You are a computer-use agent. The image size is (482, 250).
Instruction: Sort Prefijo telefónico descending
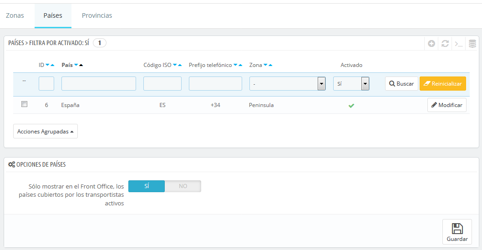[x=235, y=65]
